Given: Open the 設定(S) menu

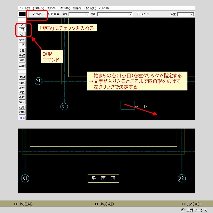Looking at the screenshot, I should pyautogui.click(x=77, y=8).
